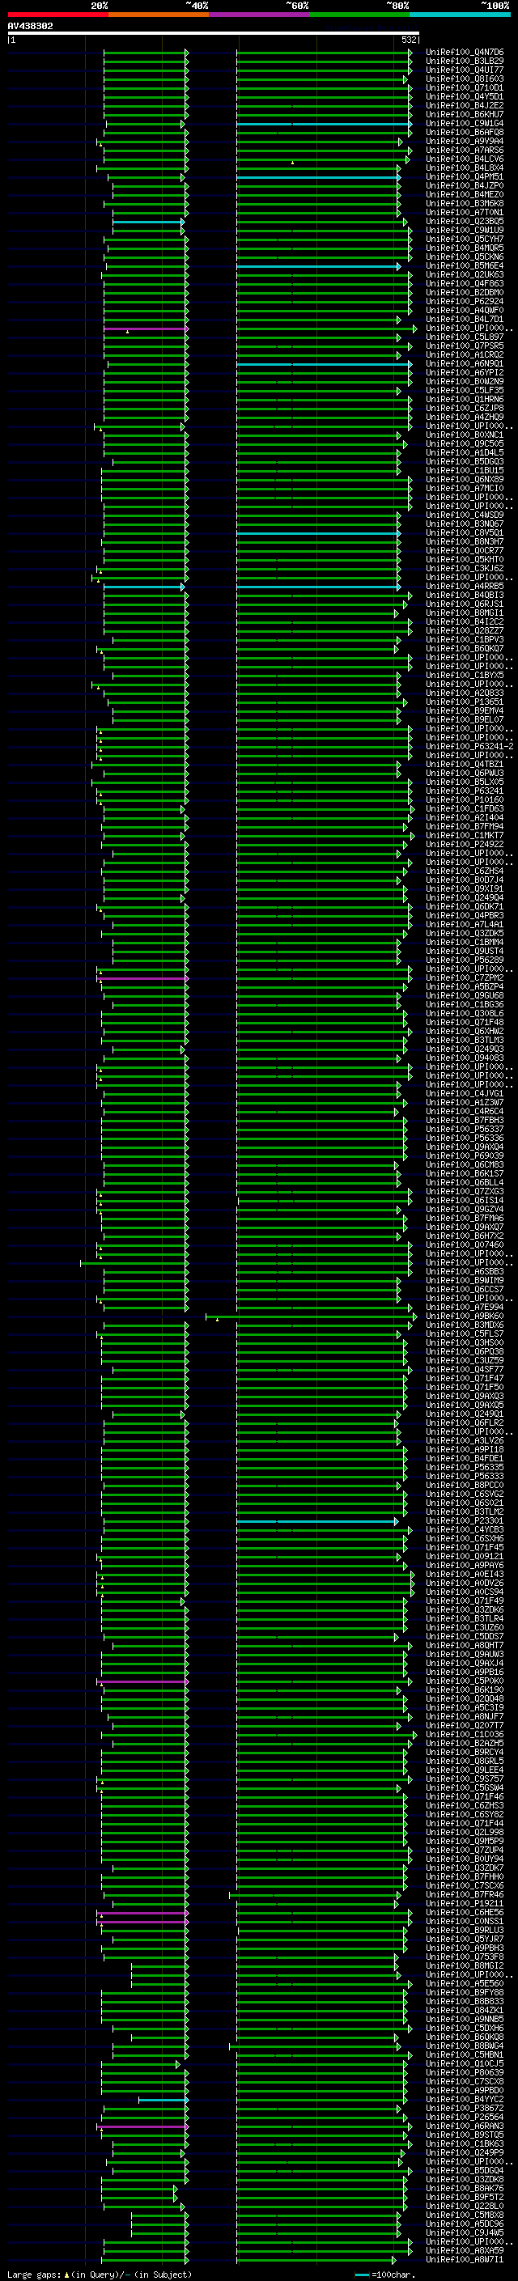Click the query end position 532
Viewport: 518px width, 2281px height.
coord(409,40)
